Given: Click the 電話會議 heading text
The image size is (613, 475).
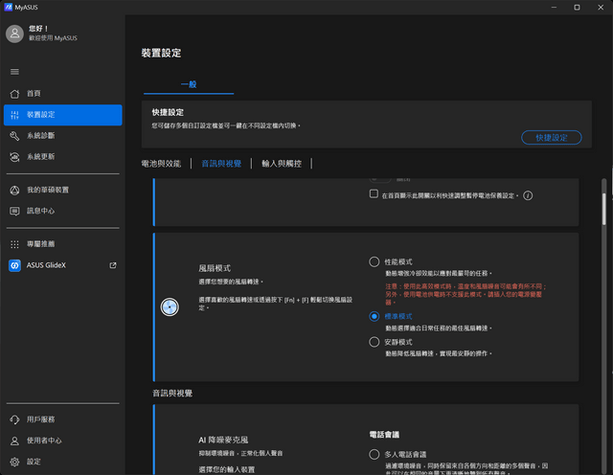Looking at the screenshot, I should [x=384, y=435].
